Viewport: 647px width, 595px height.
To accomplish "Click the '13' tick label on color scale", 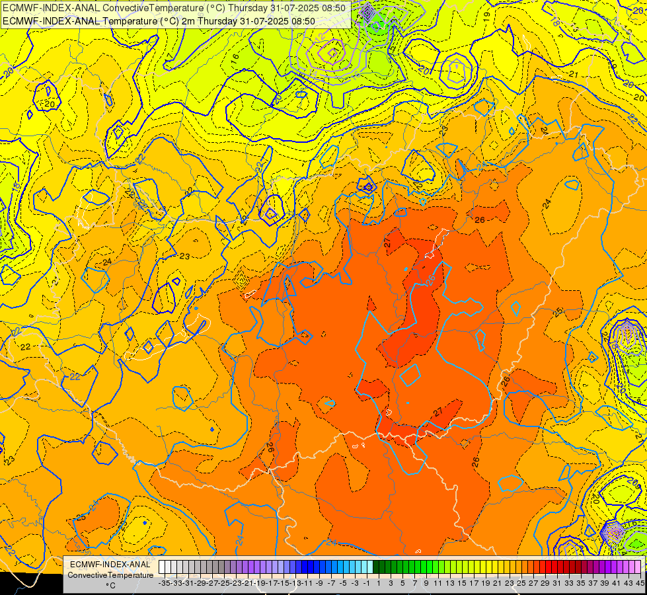I will pyautogui.click(x=451, y=583).
